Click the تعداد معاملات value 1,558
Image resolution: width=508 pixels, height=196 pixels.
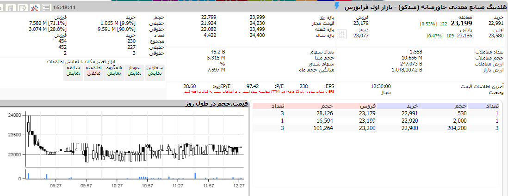(x=415, y=52)
